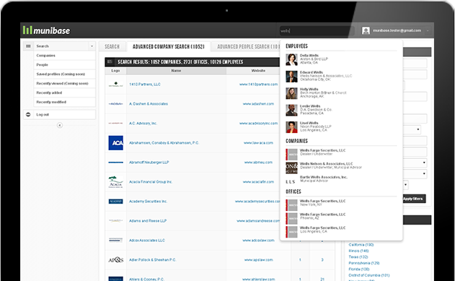Screen dimensions: 455x281
Task: Click the search results header list icon
Action: 110,62
